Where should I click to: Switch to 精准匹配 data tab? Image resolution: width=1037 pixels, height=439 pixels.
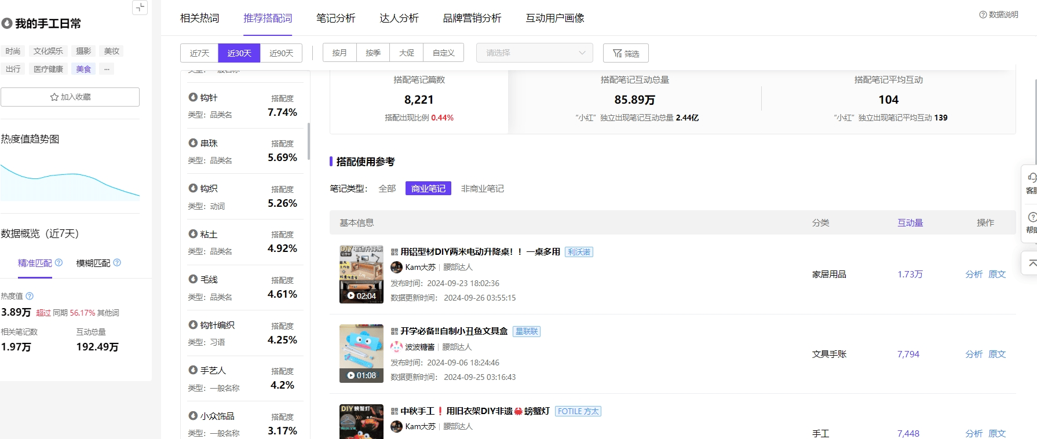(x=35, y=264)
